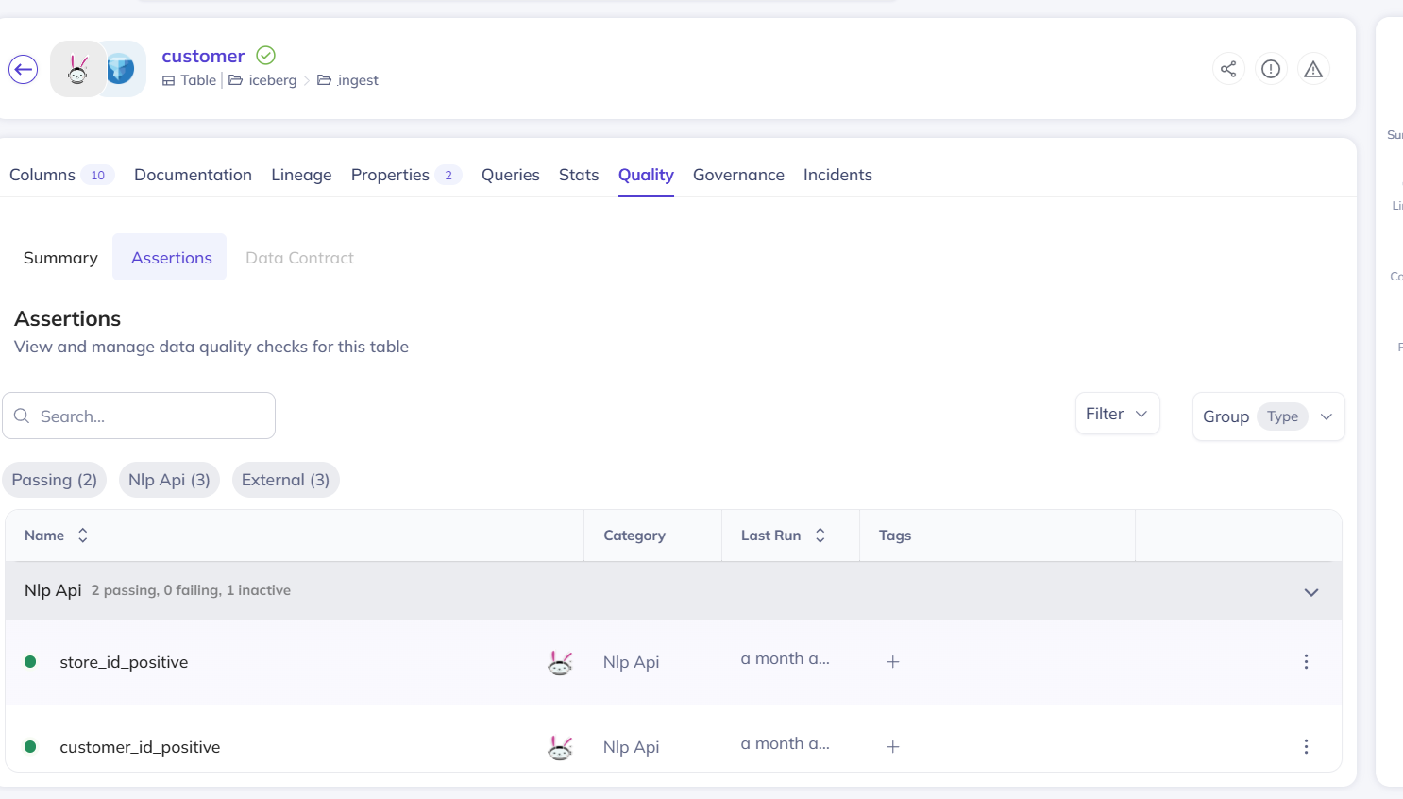Add a tag to store_id_positive assertion
The width and height of the screenshot is (1403, 799).
892,661
